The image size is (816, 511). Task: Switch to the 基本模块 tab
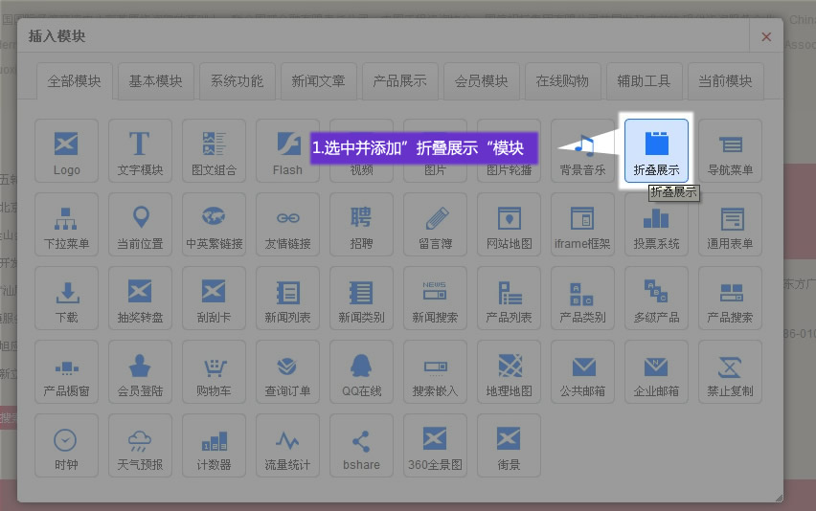click(155, 81)
